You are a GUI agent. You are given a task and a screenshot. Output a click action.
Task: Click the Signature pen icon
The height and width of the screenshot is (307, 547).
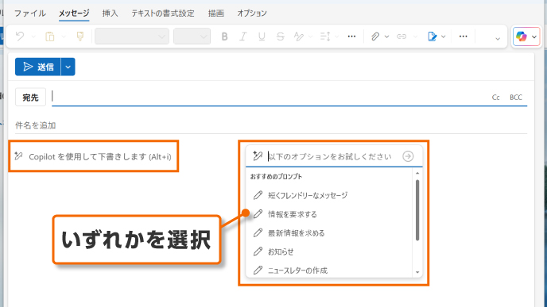(x=432, y=36)
